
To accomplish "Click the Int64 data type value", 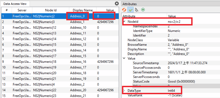I will (x=171, y=91).
